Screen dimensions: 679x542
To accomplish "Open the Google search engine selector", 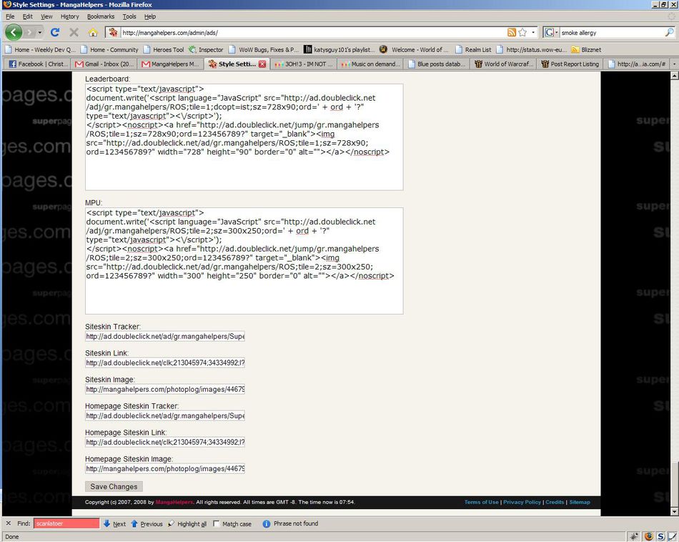I will click(x=551, y=32).
